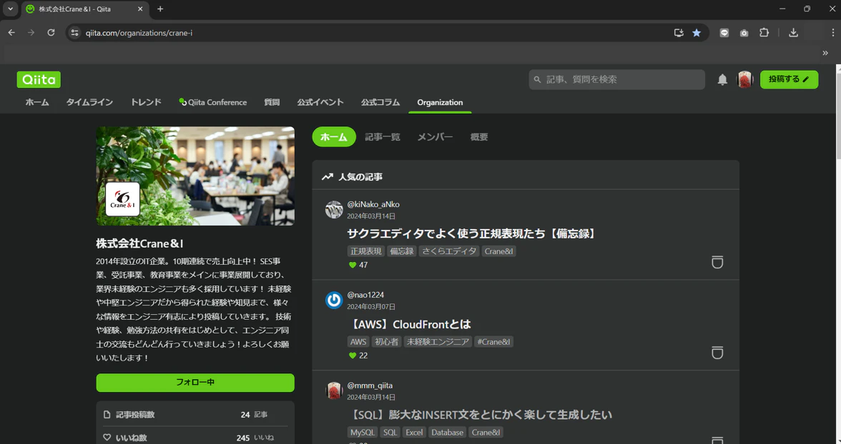Click the 投稿する button
Viewport: 841px width, 444px height.
point(789,79)
